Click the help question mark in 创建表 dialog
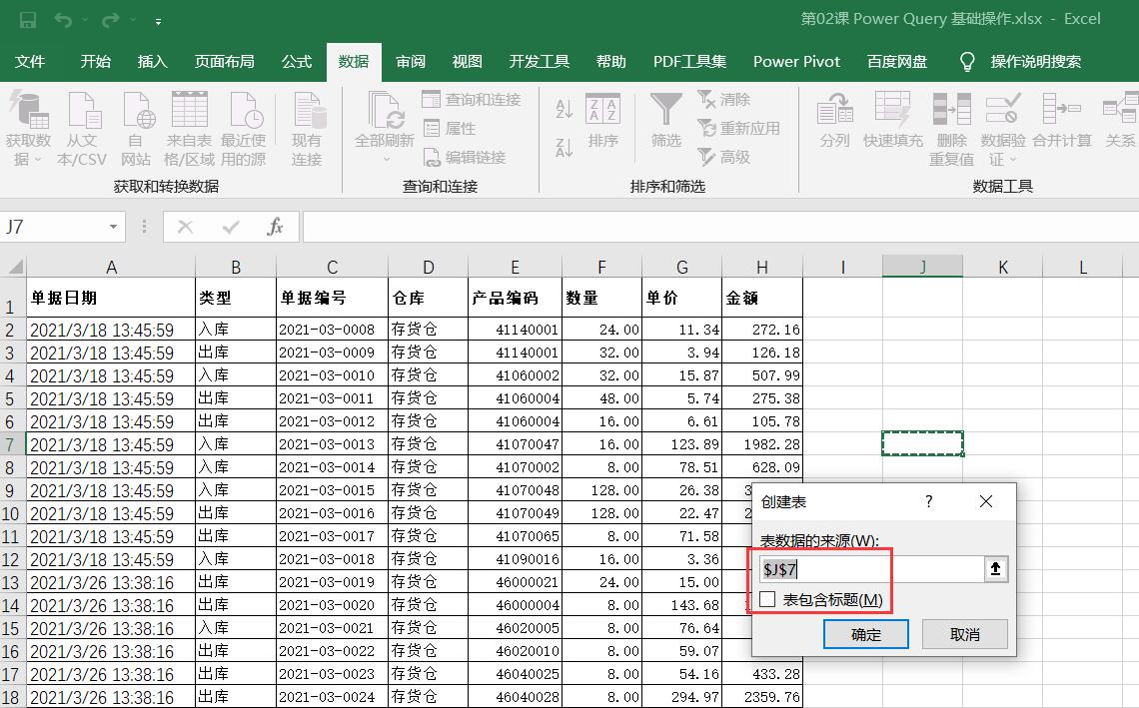The width and height of the screenshot is (1139, 708). point(929,501)
